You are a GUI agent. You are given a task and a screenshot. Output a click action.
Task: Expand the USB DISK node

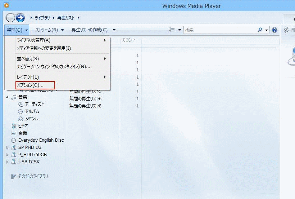click(x=7, y=162)
